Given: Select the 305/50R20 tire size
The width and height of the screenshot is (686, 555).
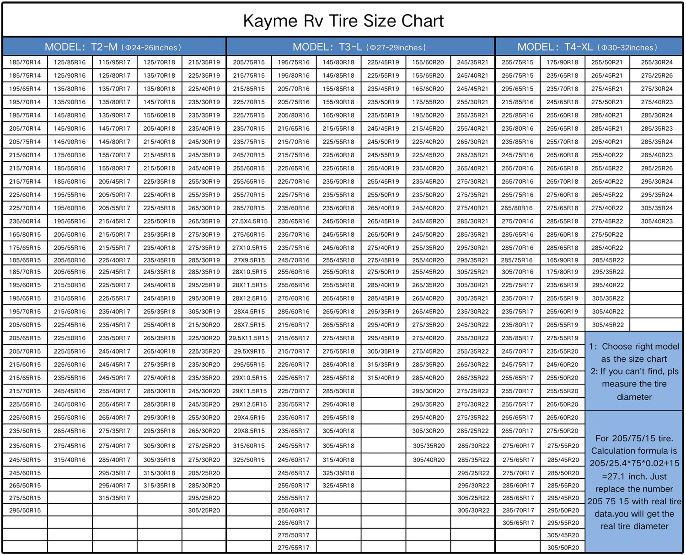Looking at the screenshot, I should (563, 547).
